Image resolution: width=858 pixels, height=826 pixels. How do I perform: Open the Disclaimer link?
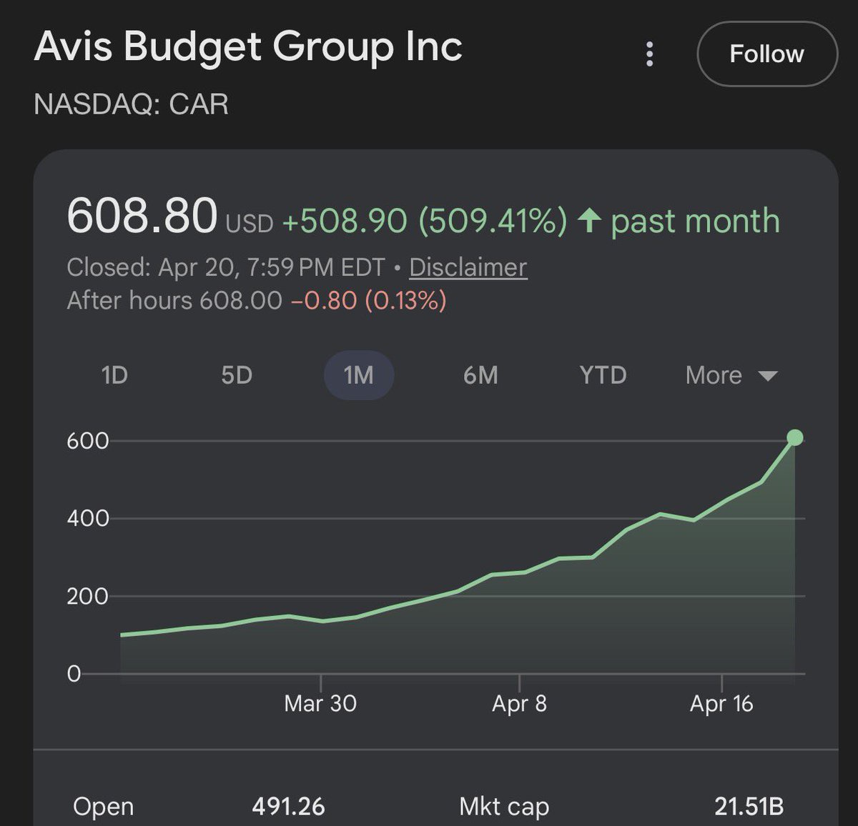coord(468,267)
